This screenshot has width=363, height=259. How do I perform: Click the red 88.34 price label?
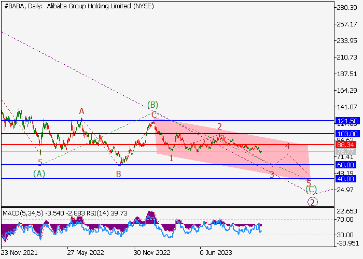tap(345, 145)
